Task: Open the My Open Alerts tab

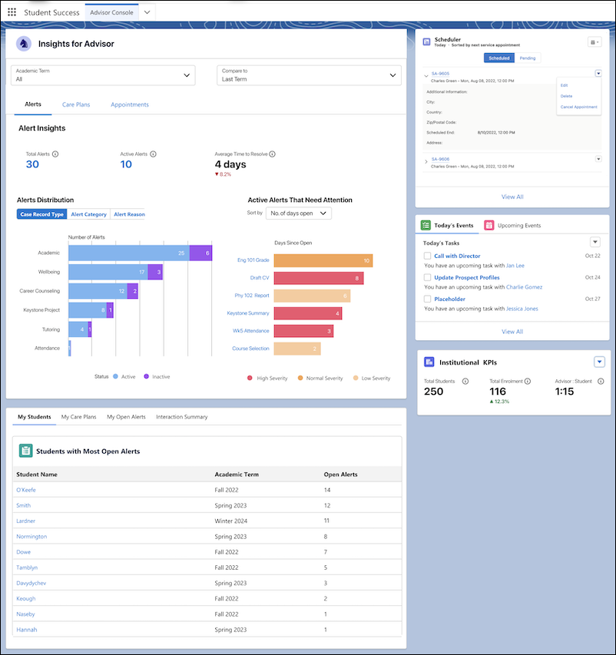Action: click(126, 417)
